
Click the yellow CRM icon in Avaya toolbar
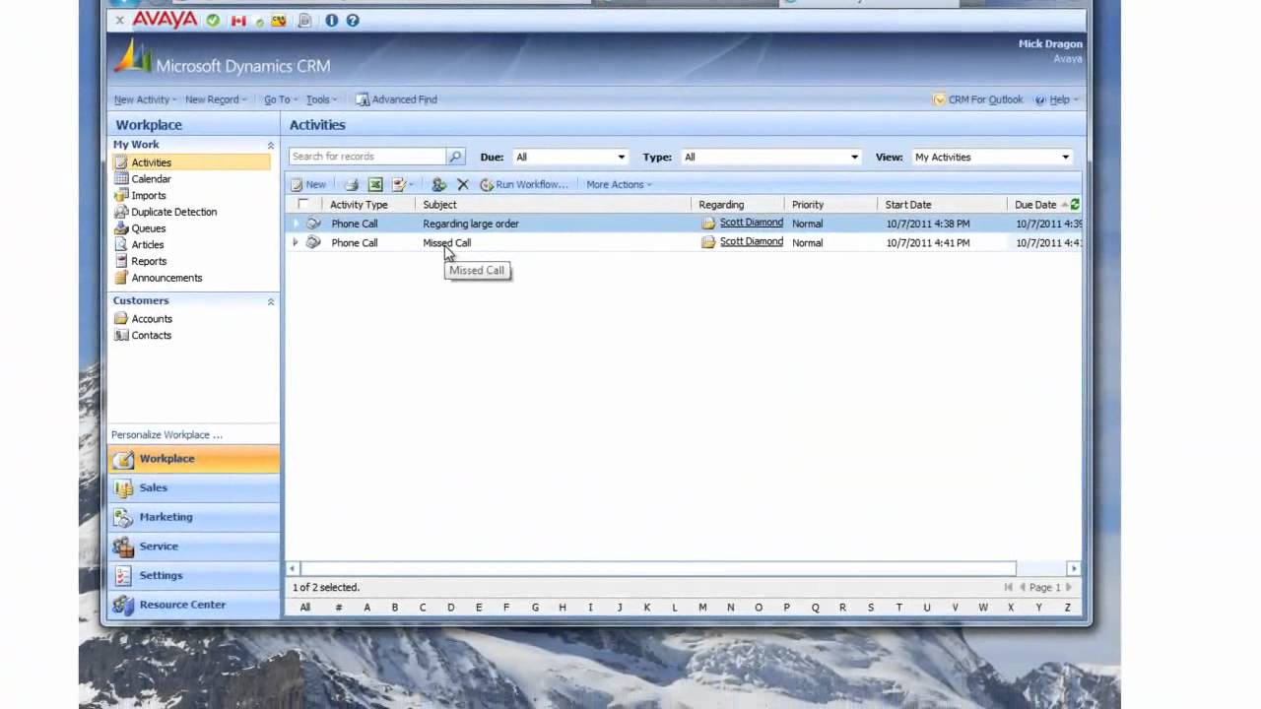[279, 20]
